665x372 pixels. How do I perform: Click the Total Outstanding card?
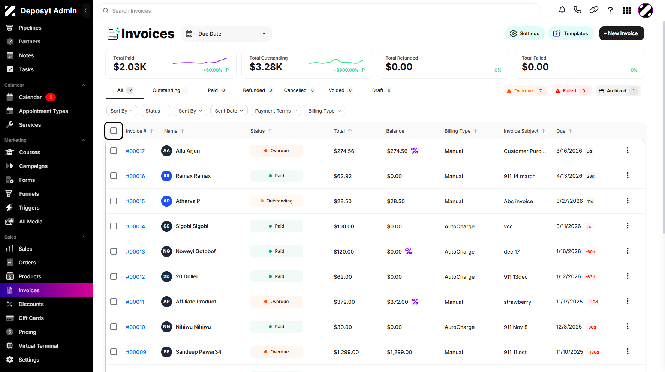(307, 64)
